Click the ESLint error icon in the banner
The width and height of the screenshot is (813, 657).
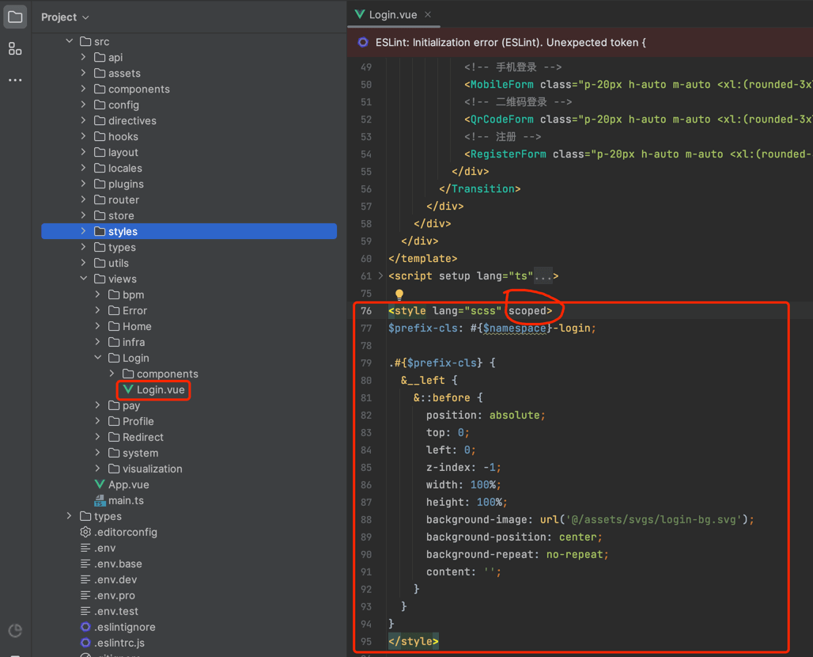point(363,43)
